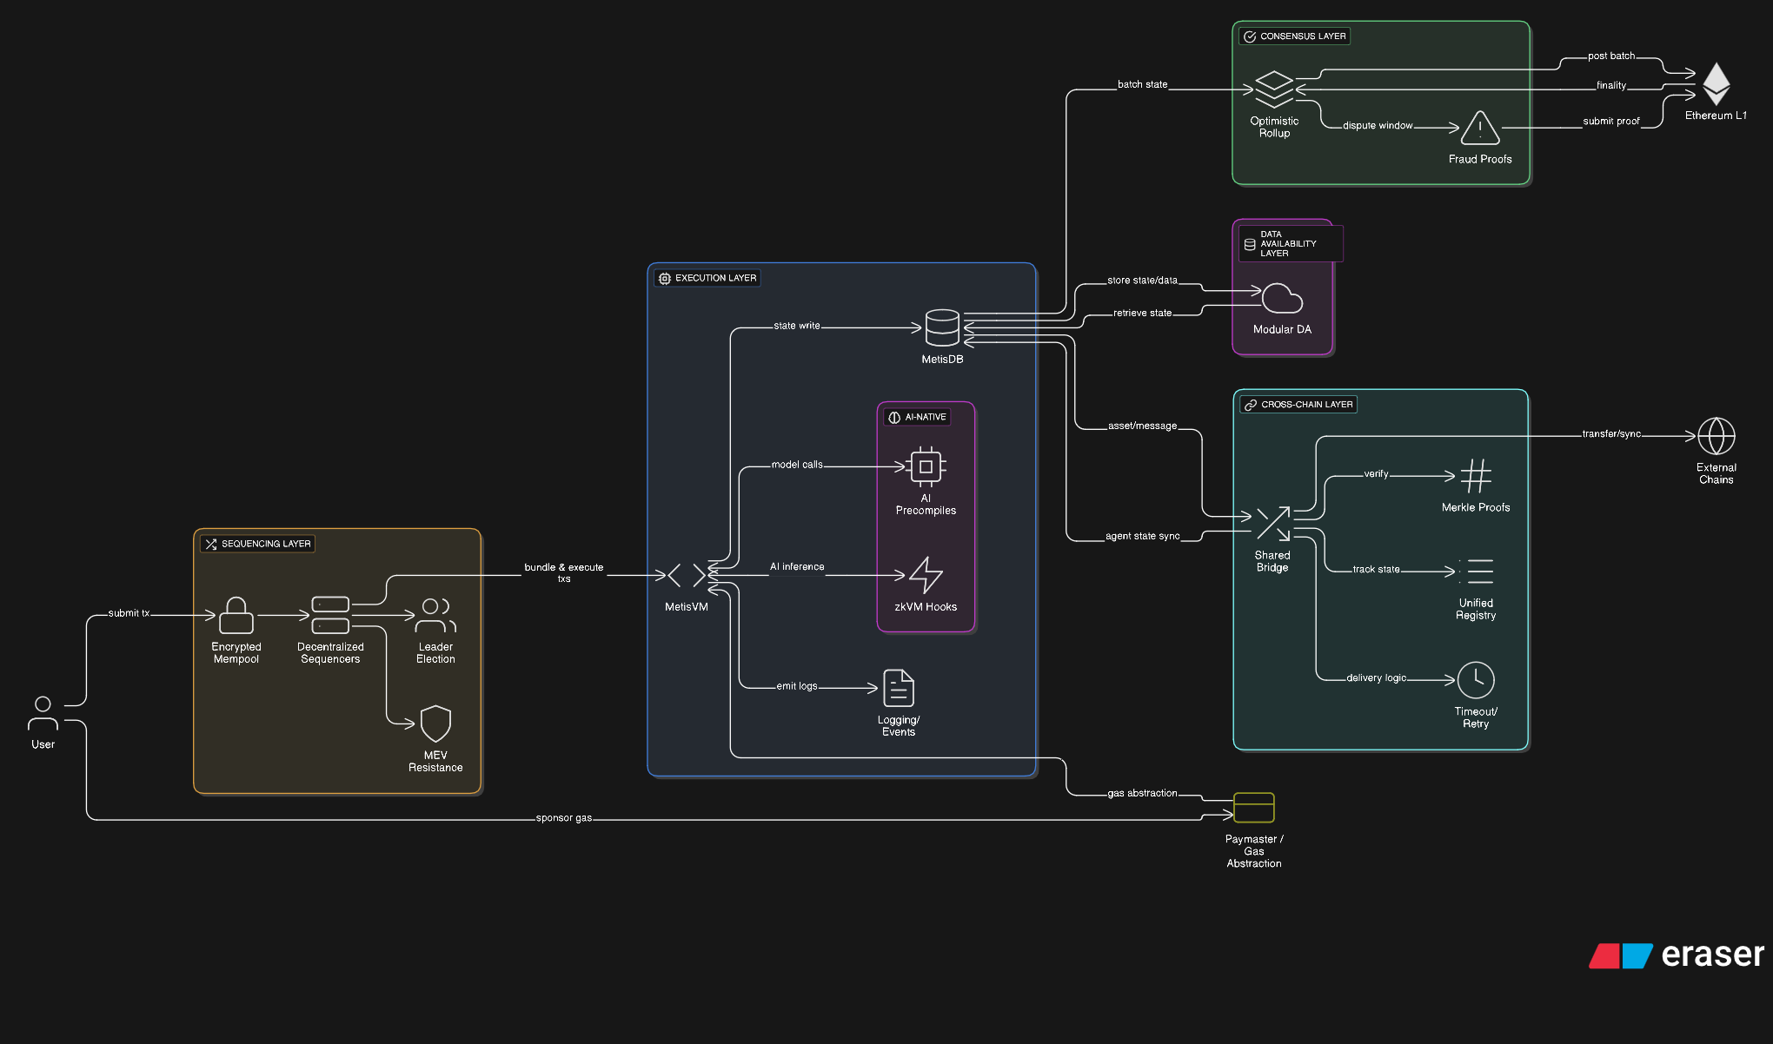Click the MetisVM code brackets icon
The image size is (1773, 1044).
point(687,575)
